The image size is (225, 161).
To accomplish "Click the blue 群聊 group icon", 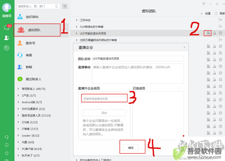I will [20, 67].
